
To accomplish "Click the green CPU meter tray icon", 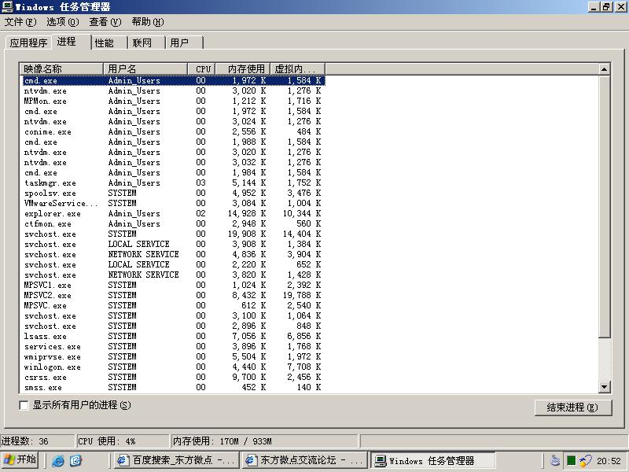I will pos(571,461).
